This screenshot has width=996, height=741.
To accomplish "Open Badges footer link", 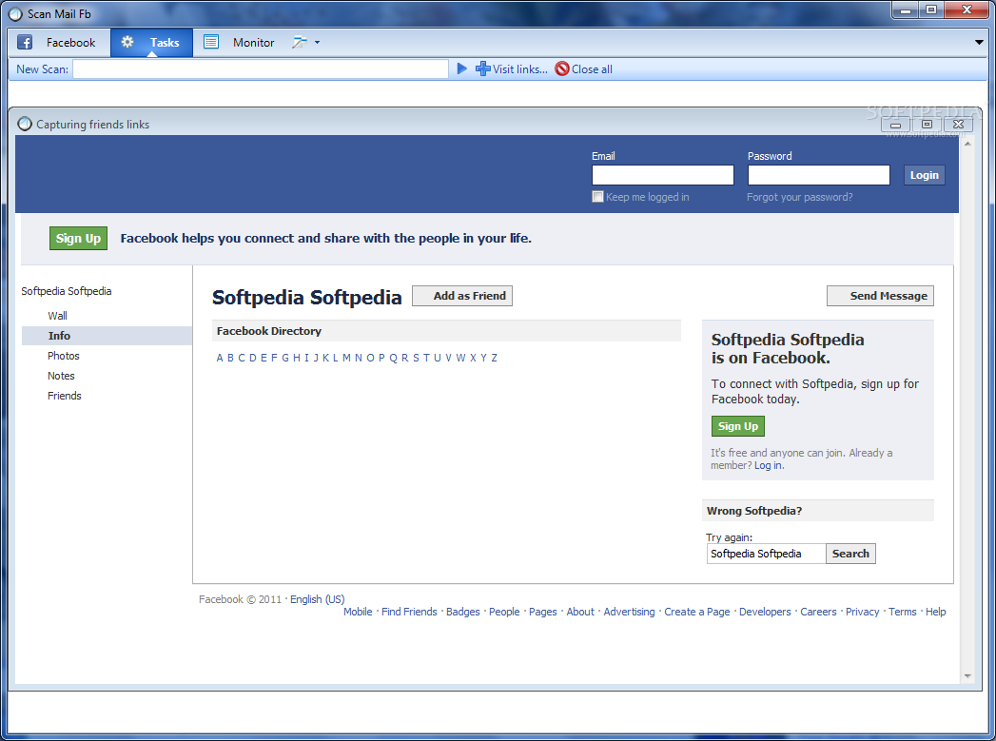I will click(463, 612).
